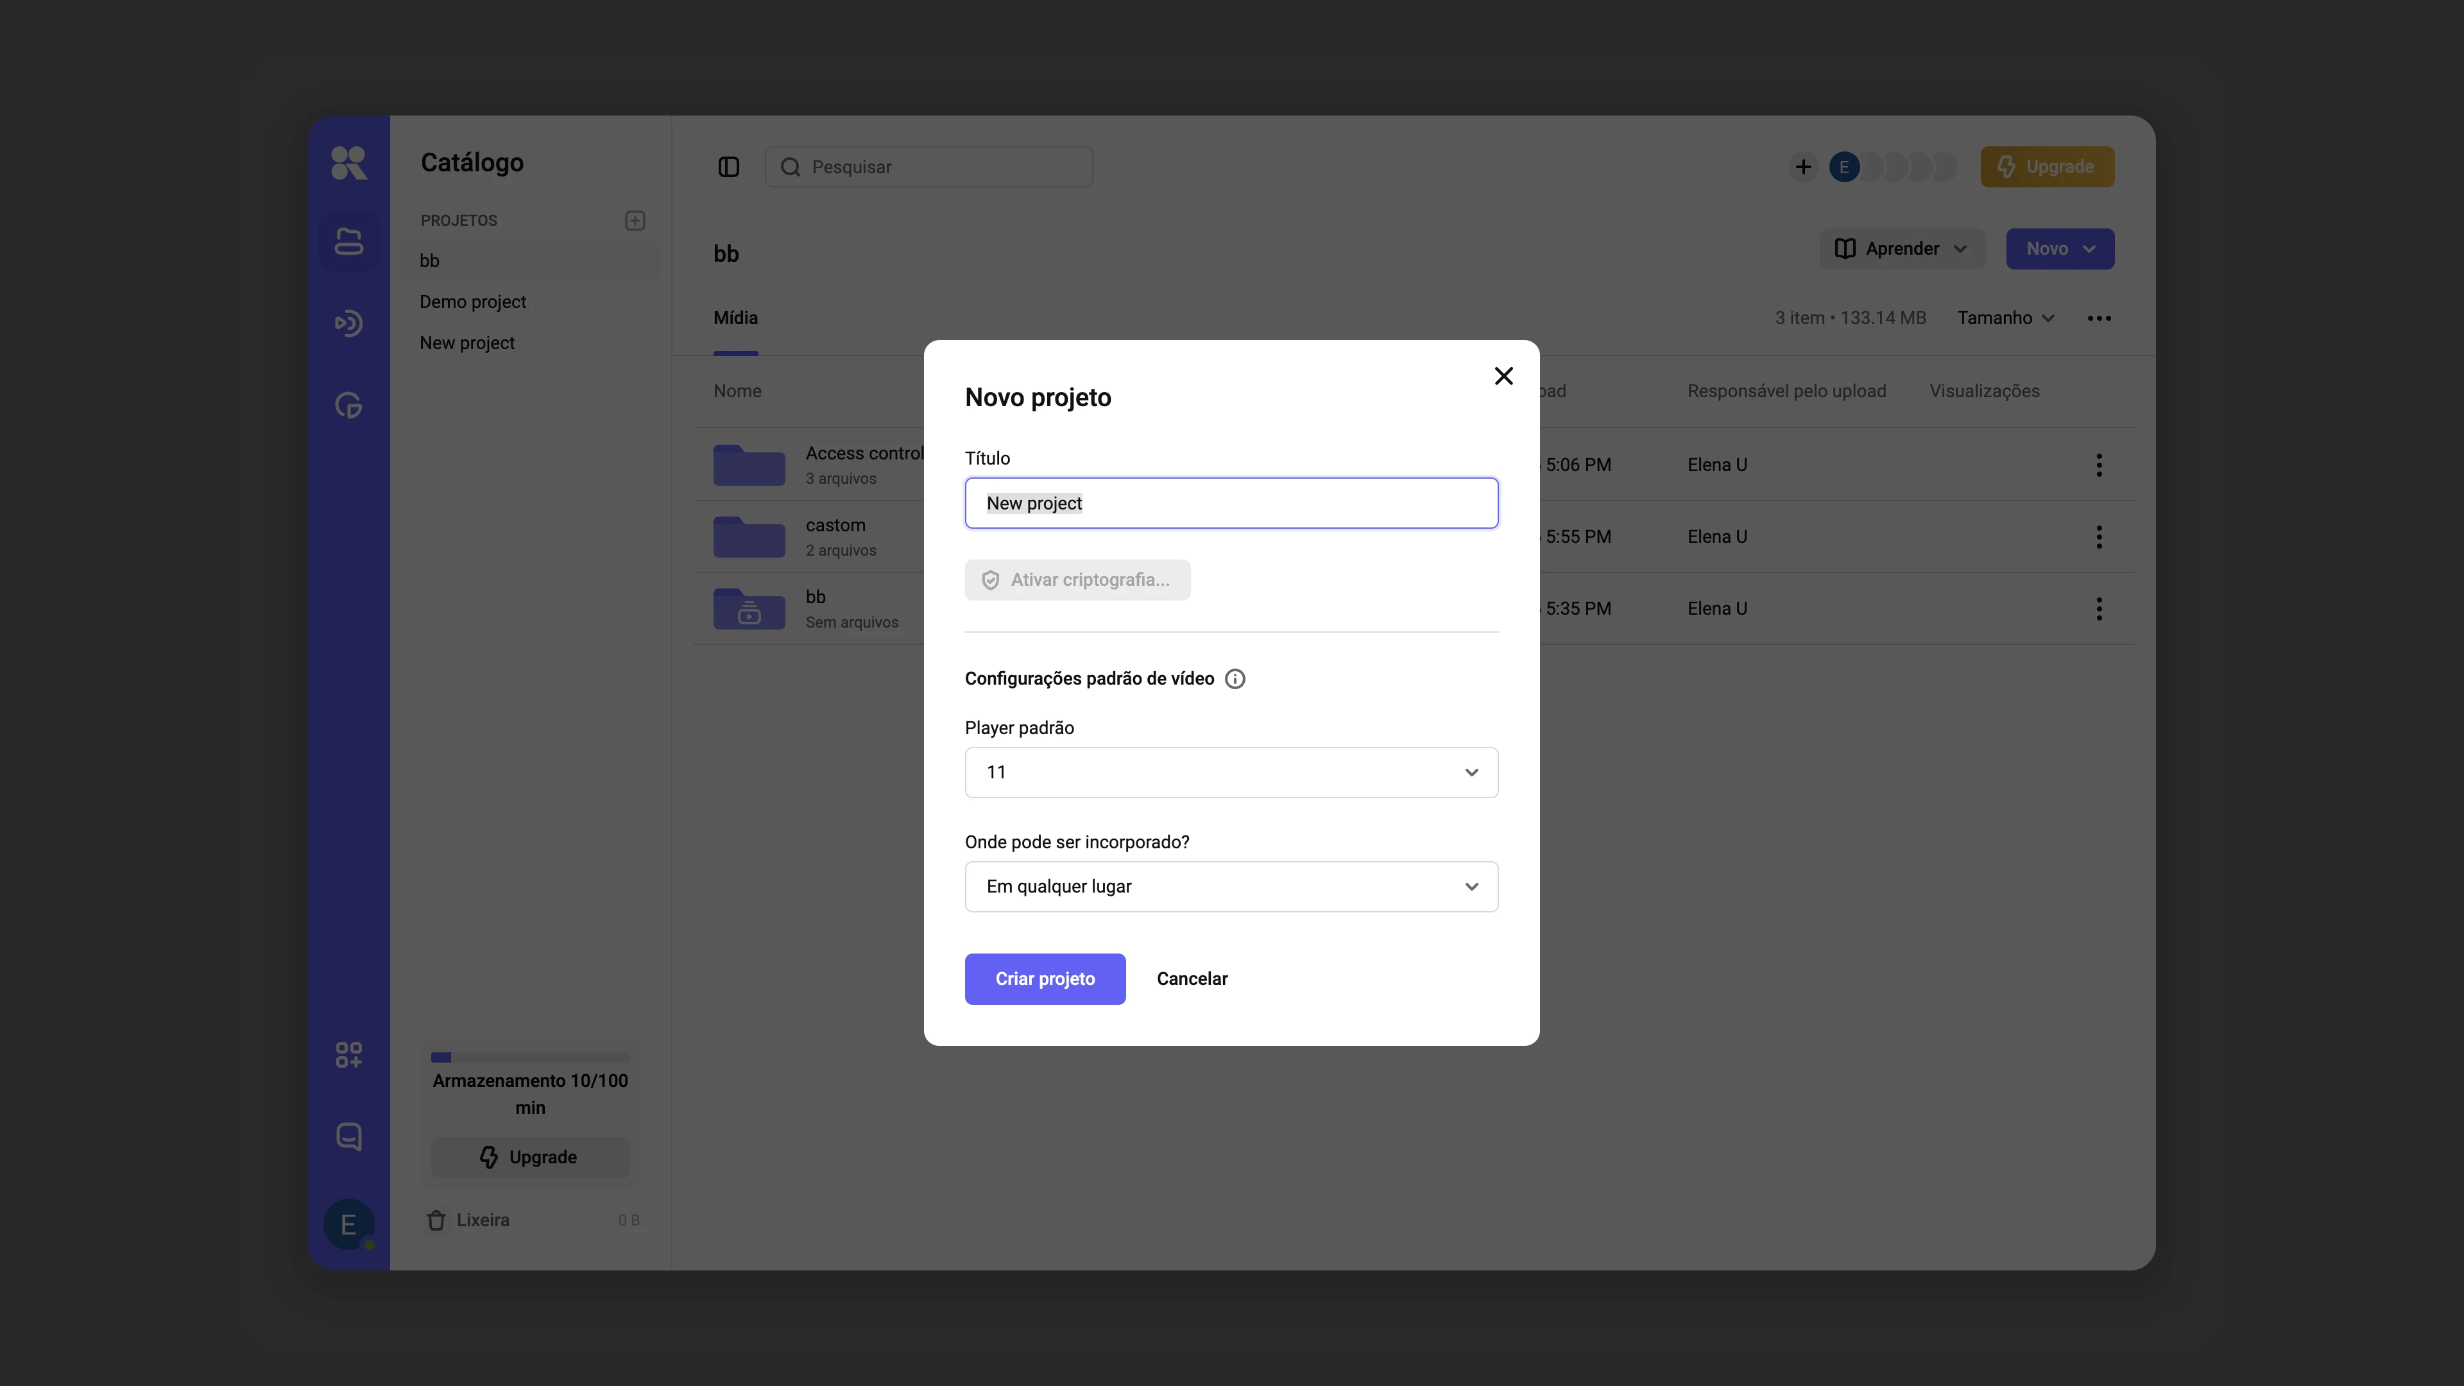Click the Título input field
The height and width of the screenshot is (1386, 2464).
(1231, 503)
